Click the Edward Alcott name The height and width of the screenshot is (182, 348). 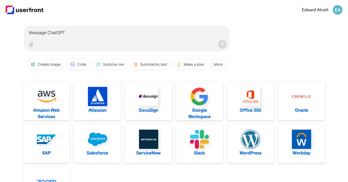tap(315, 10)
